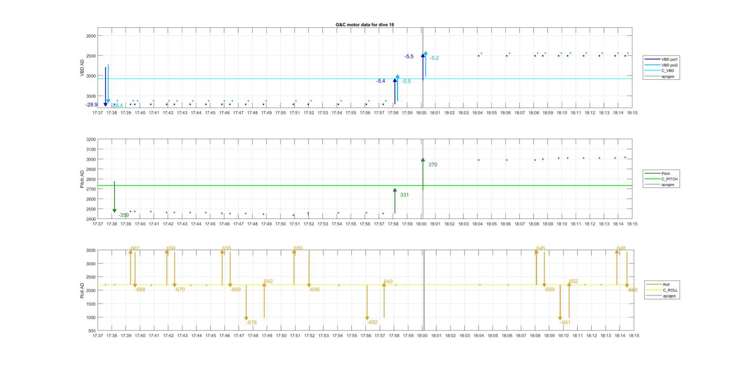The width and height of the screenshot is (751, 371).
Task: Click the '1000' tick on Roll AD axis
Action: click(91, 317)
